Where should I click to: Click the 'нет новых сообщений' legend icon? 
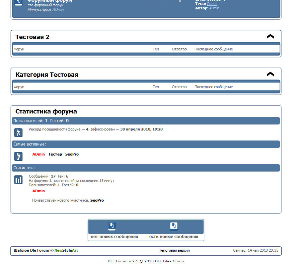(x=112, y=226)
